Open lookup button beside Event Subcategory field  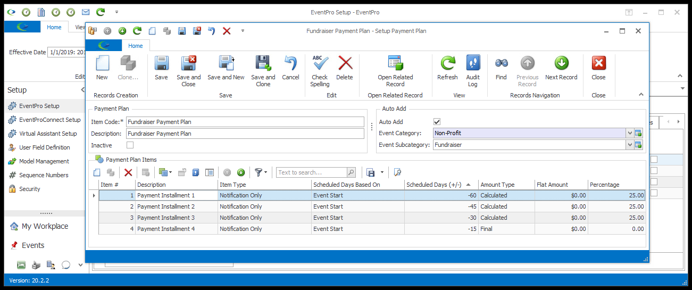point(639,145)
